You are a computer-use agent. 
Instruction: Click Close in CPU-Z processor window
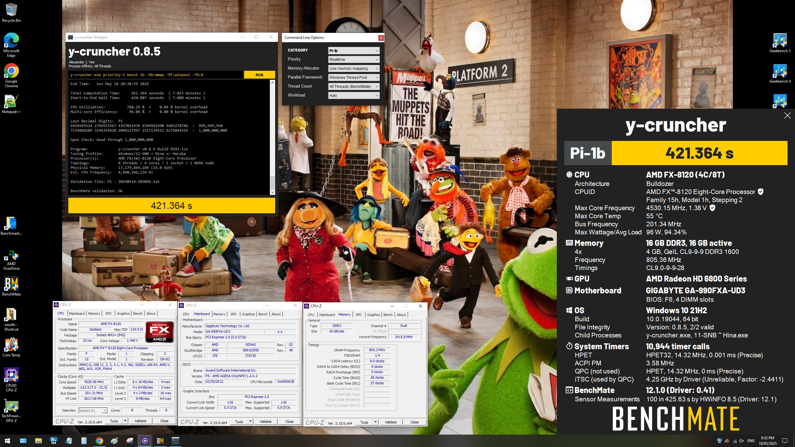click(164, 421)
